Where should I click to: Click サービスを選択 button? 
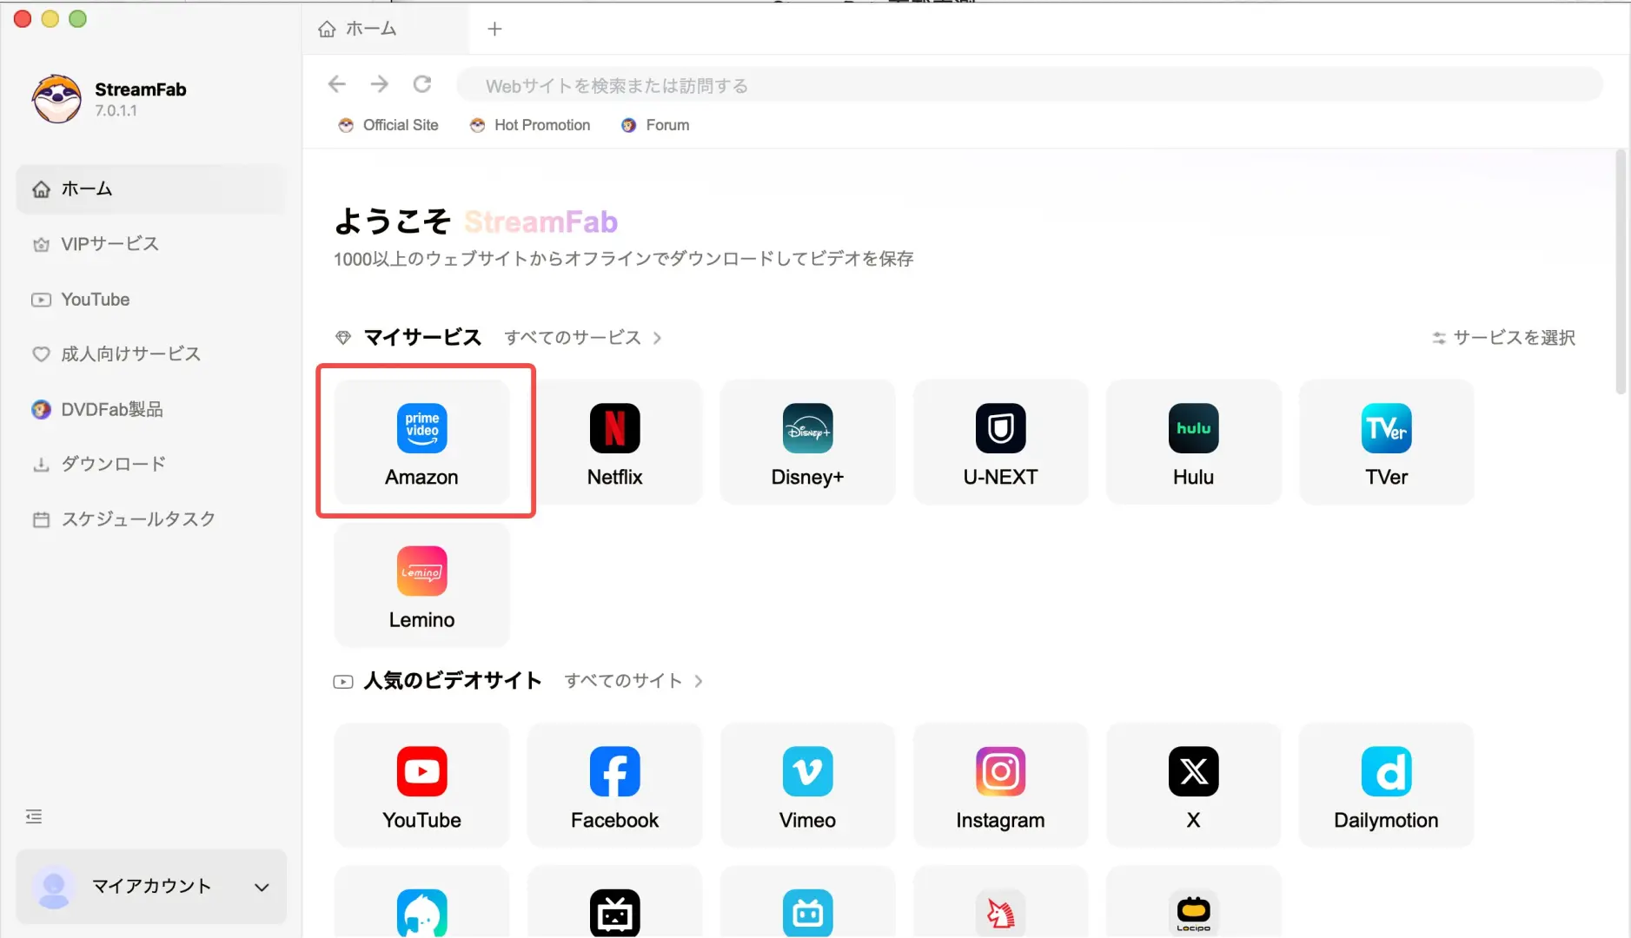tap(1503, 338)
